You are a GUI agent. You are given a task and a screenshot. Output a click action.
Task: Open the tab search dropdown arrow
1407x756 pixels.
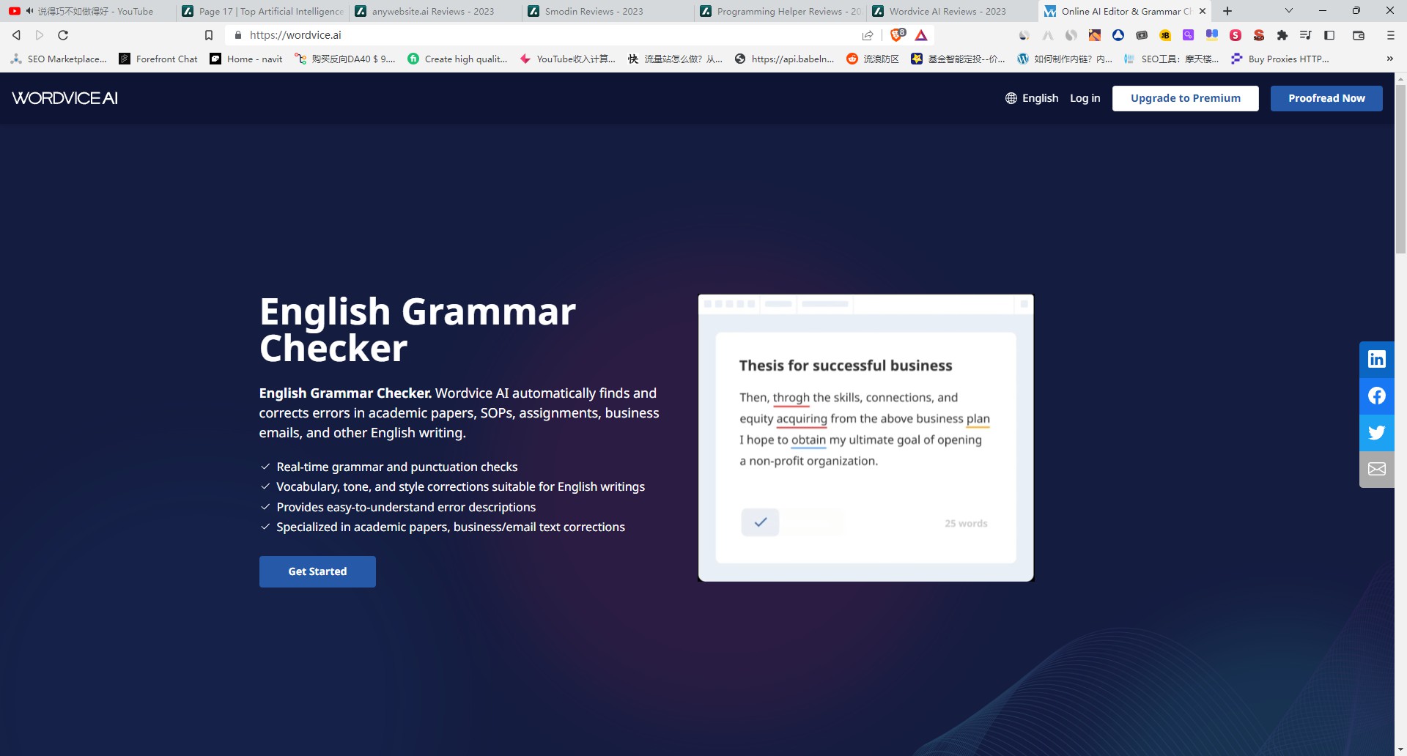coord(1289,11)
